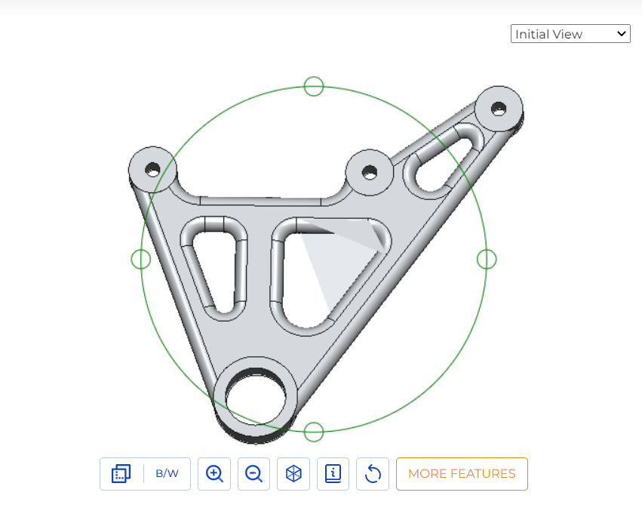Click the MORE FEATURES button

pos(462,474)
